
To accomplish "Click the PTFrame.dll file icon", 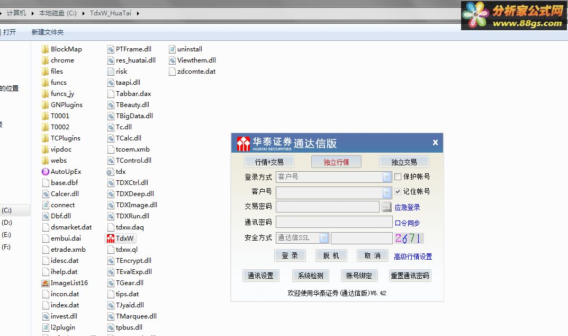I will (111, 49).
